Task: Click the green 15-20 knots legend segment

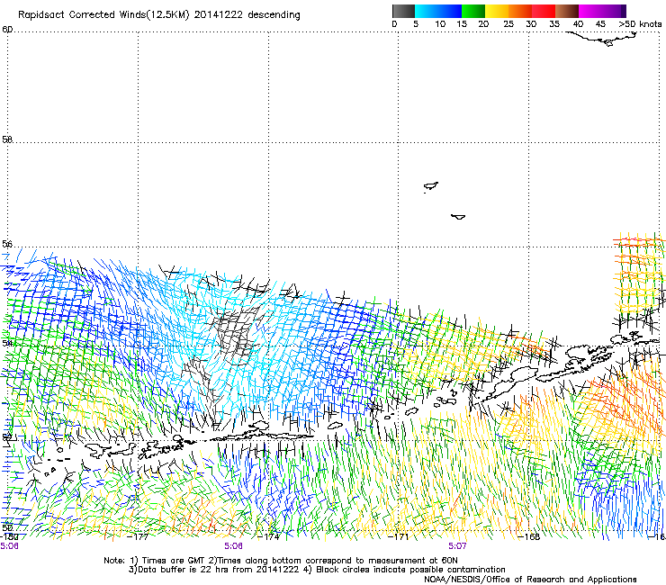Action: click(473, 11)
